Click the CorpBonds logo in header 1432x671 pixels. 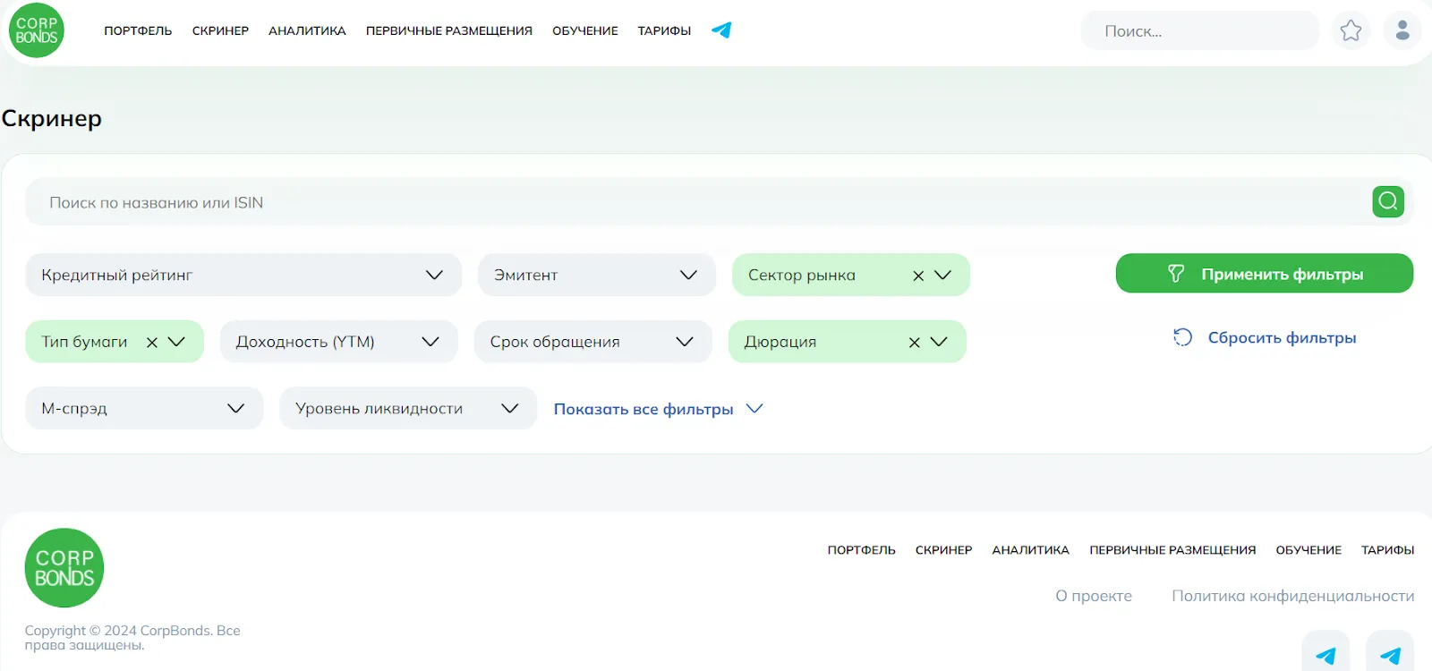[37, 30]
